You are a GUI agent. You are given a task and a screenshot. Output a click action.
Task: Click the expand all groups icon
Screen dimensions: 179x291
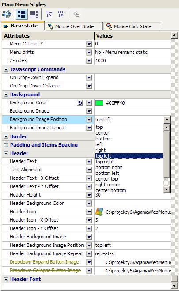[49, 14]
